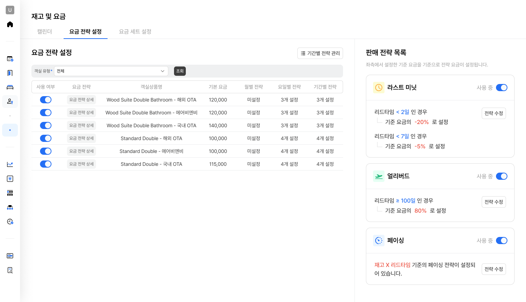This screenshot has width=526, height=302.
Task: Click 전략 수정 for 라스트 미닛
Action: pos(494,113)
